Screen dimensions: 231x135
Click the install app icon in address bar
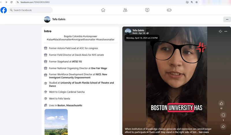187,2
